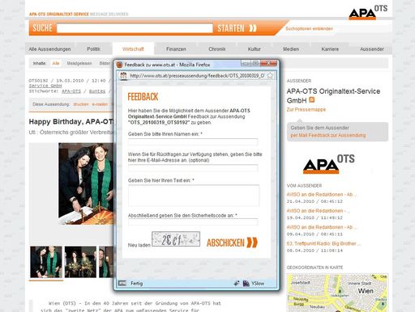Click the site favicon in popup address bar
The width and height of the screenshot is (415, 312).
123,75
